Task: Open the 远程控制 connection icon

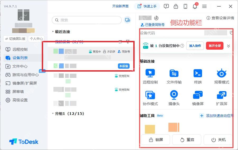Action: [x=150, y=73]
